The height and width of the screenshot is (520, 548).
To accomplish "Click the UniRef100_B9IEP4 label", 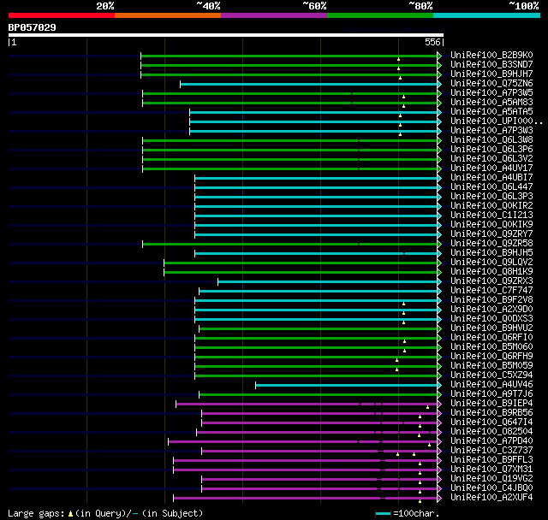I will [491, 404].
